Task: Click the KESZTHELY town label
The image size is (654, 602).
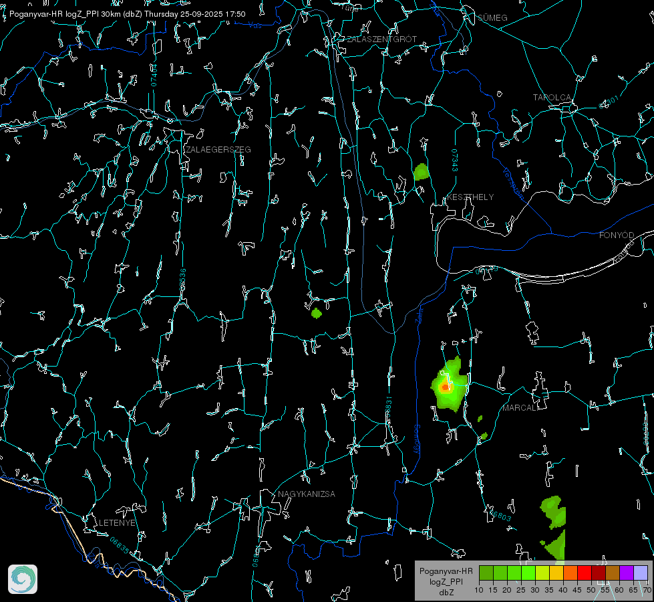Action: (470, 197)
